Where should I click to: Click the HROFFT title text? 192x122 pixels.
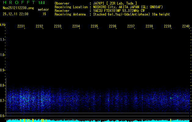[18, 3]
